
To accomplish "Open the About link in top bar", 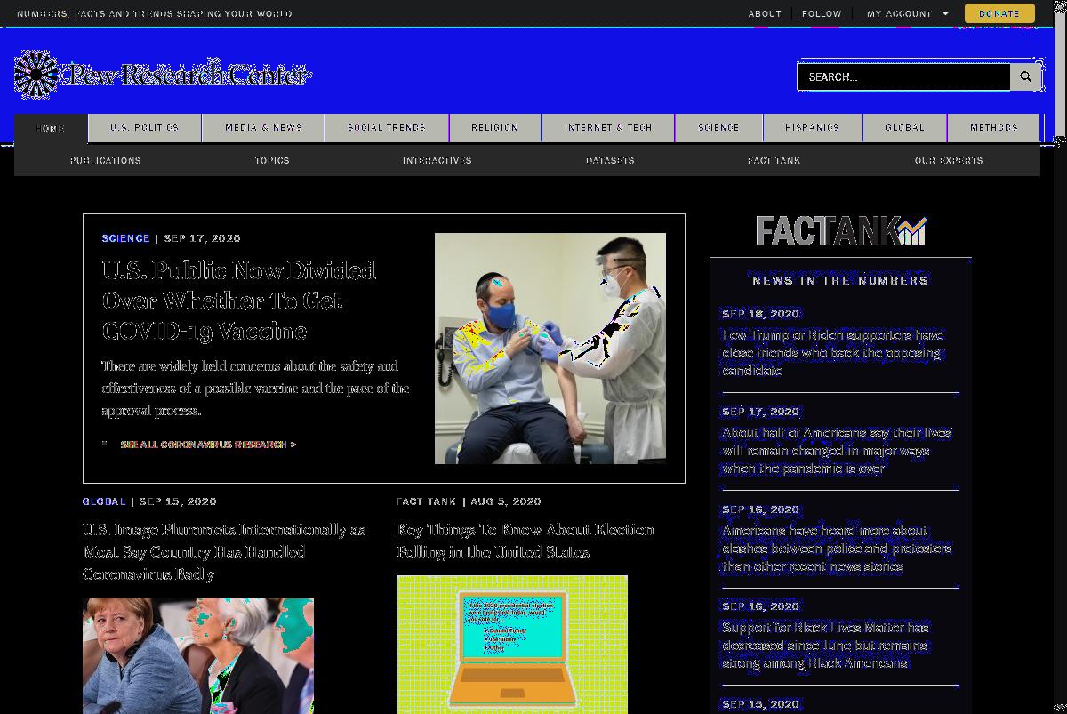I will click(765, 14).
